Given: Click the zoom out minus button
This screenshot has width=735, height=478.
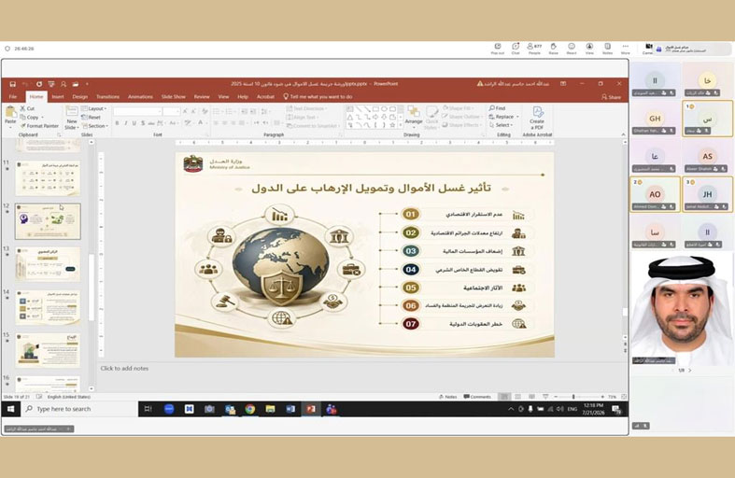Looking at the screenshot, I should pos(555,397).
